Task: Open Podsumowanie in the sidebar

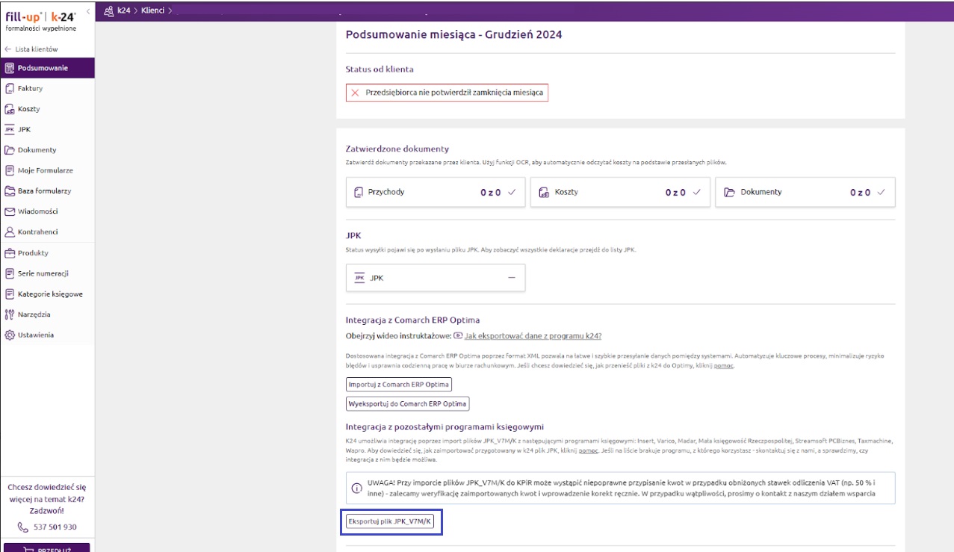Action: point(47,68)
